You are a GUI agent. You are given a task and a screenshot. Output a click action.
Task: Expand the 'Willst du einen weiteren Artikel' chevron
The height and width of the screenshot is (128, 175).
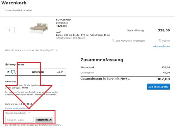(57, 50)
